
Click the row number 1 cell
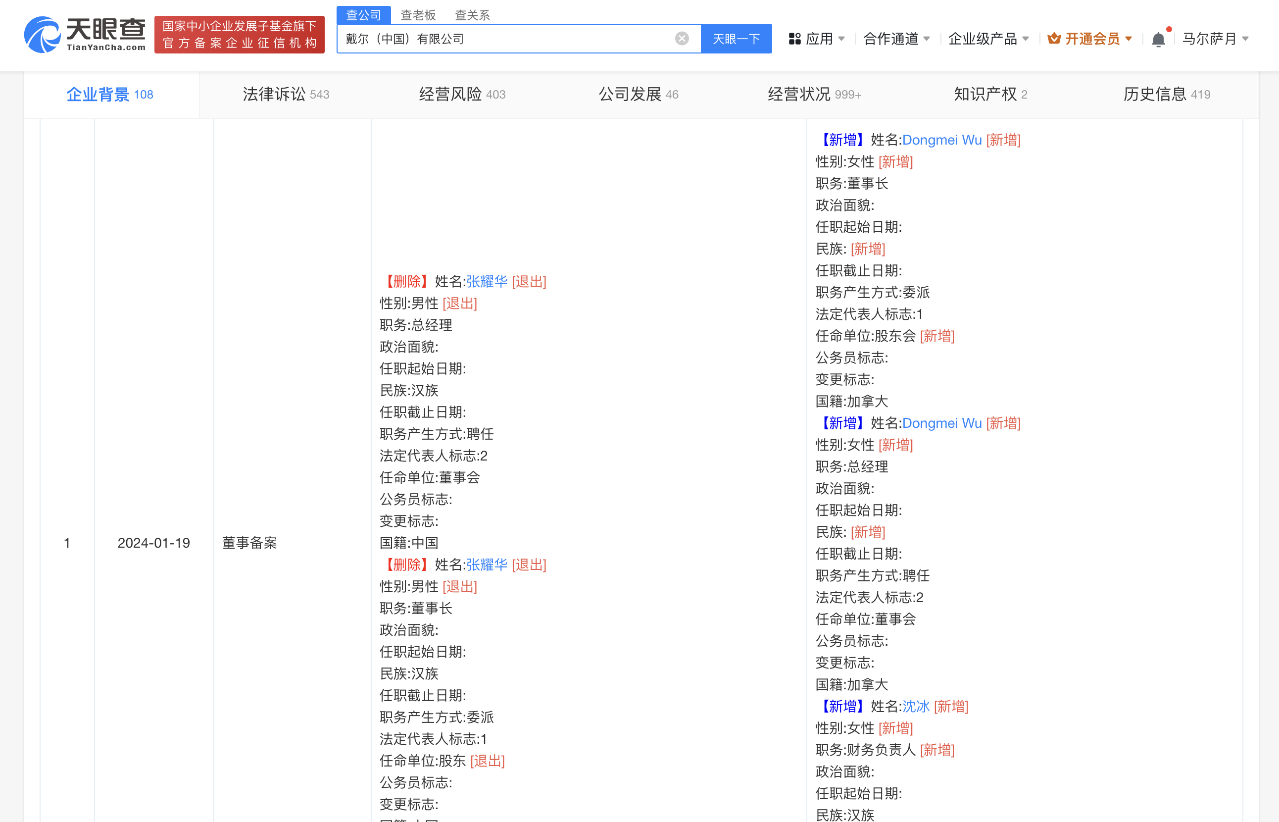(67, 543)
